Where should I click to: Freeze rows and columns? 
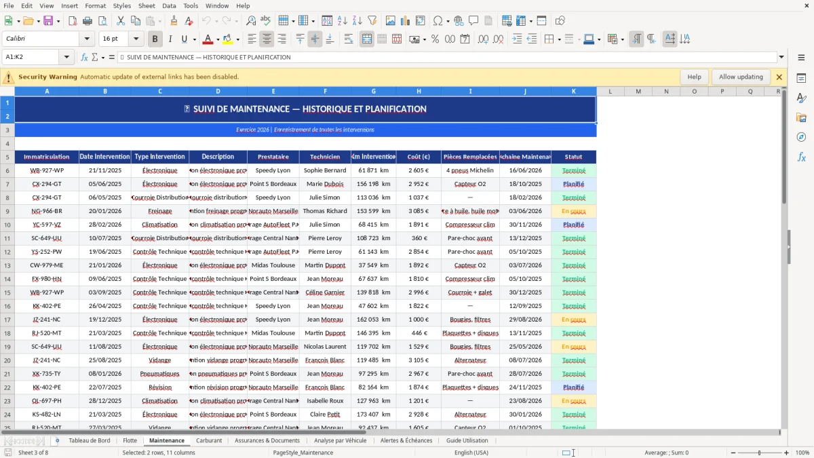pos(541,21)
